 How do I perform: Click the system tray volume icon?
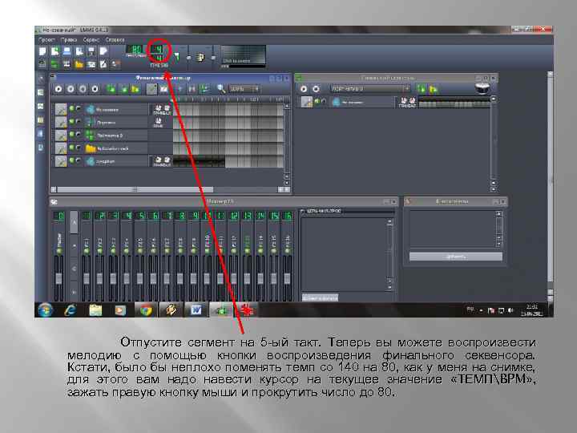click(x=510, y=311)
